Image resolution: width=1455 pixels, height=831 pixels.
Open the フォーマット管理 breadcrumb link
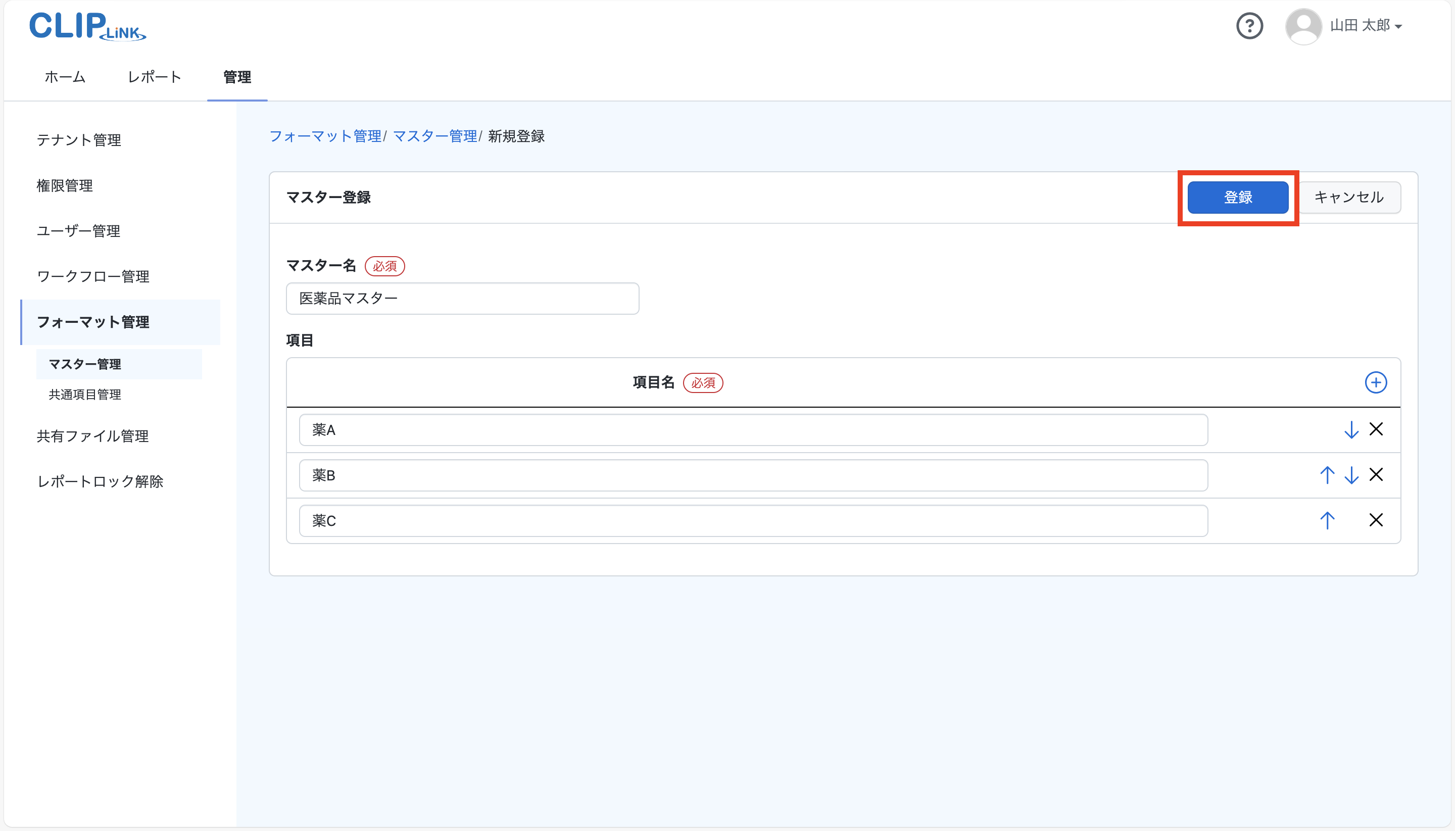(325, 136)
